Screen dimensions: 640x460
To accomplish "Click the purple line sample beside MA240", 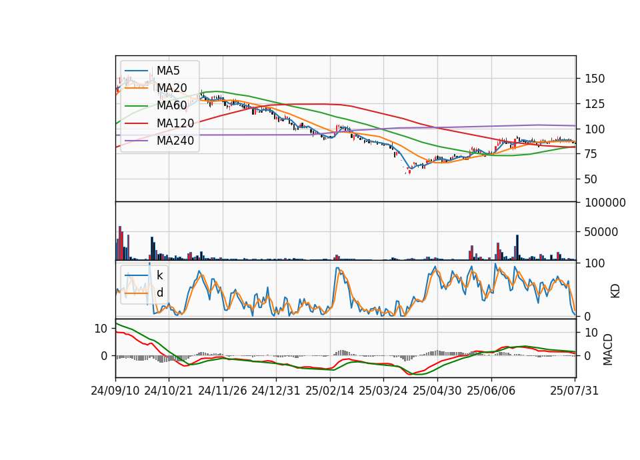I will click(x=136, y=141).
